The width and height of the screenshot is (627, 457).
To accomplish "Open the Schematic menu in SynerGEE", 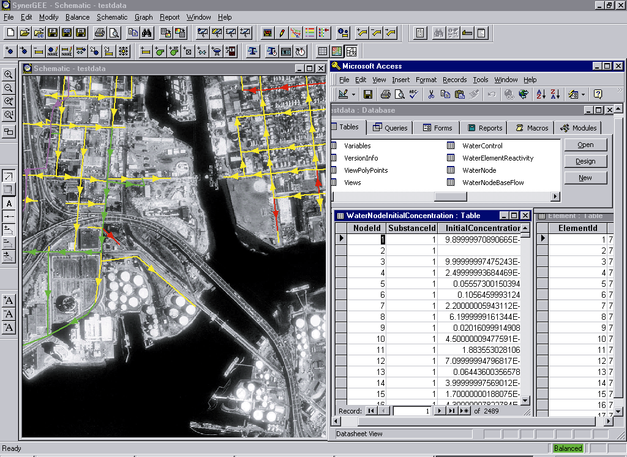I will [112, 17].
